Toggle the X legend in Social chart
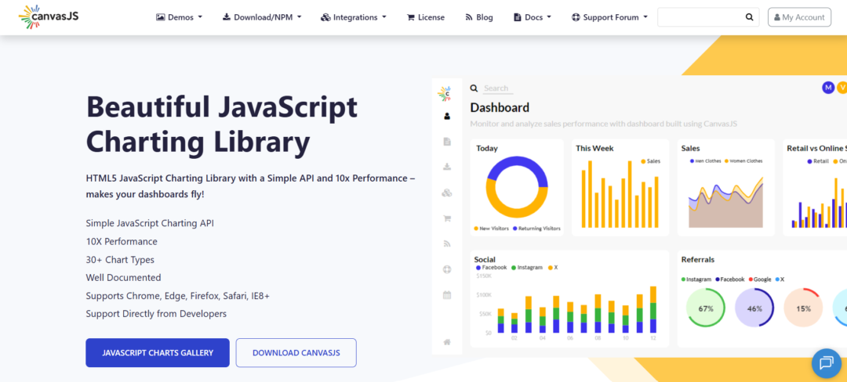 point(553,267)
